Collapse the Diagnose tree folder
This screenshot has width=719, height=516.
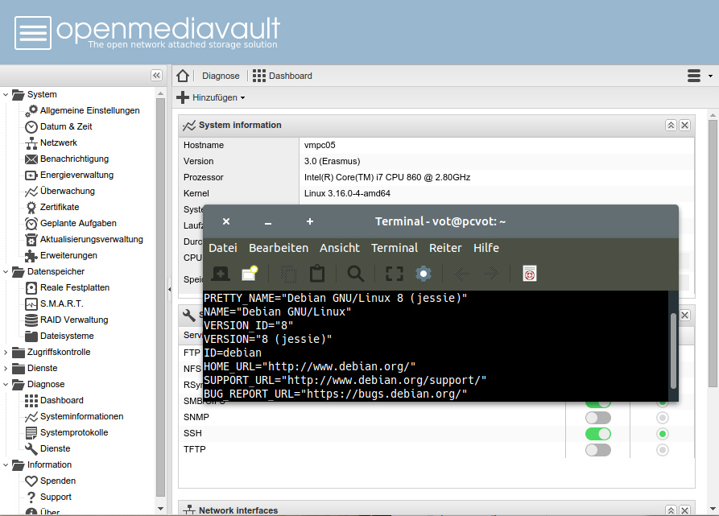tap(6, 385)
